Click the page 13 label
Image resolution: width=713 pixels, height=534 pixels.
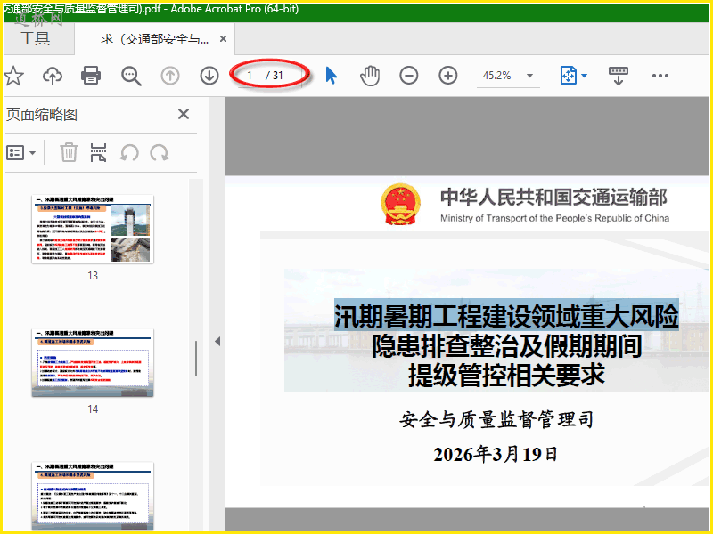tap(93, 276)
